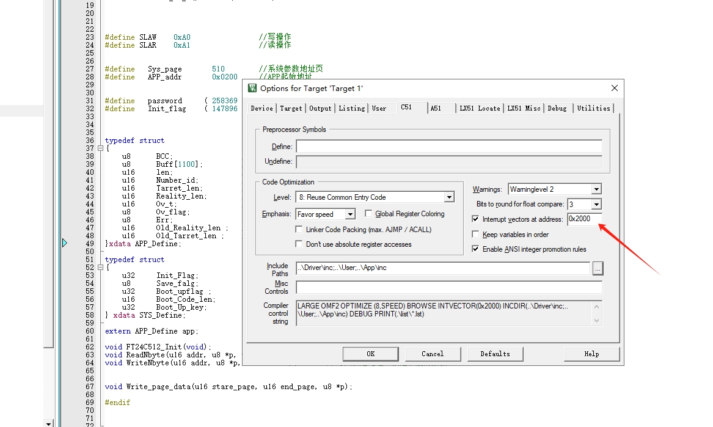The width and height of the screenshot is (713, 427).
Task: Click the Number_id struct member
Action: pyautogui.click(x=177, y=180)
